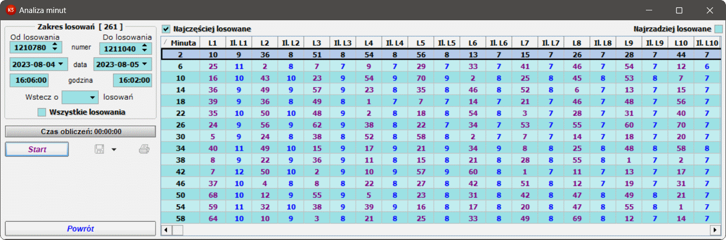Click the printer icon
This screenshot has width=726, height=240.
click(144, 150)
